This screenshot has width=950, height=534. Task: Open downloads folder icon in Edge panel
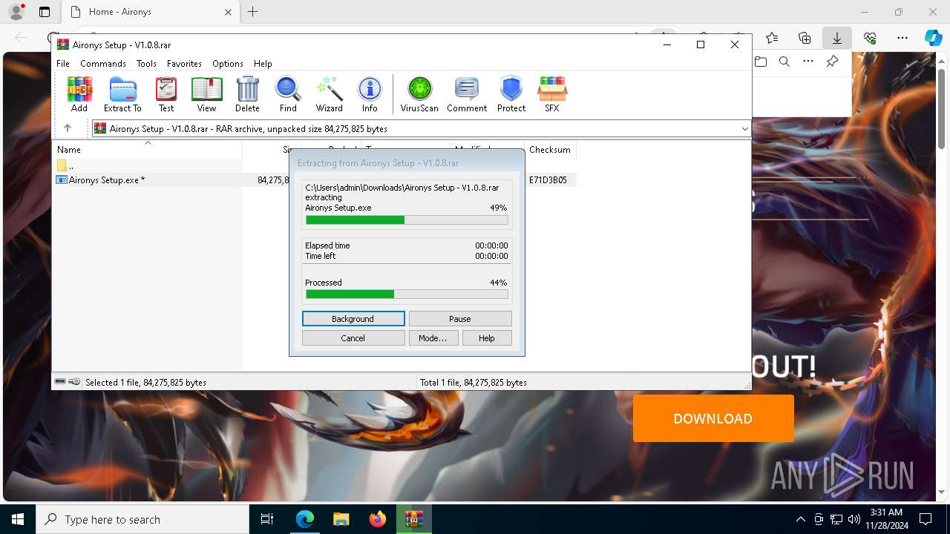761,62
